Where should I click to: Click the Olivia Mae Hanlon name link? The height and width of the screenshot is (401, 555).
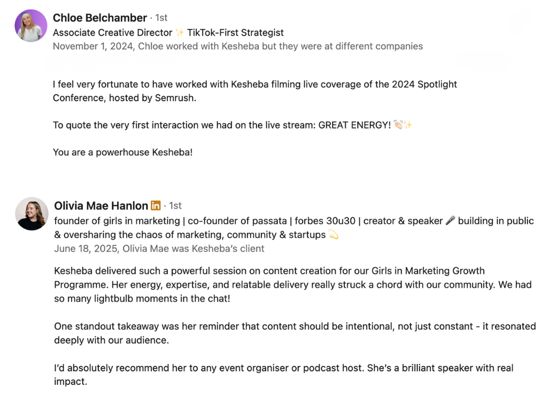point(101,206)
